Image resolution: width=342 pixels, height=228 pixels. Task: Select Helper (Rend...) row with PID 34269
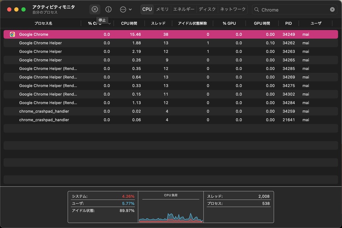click(171, 77)
